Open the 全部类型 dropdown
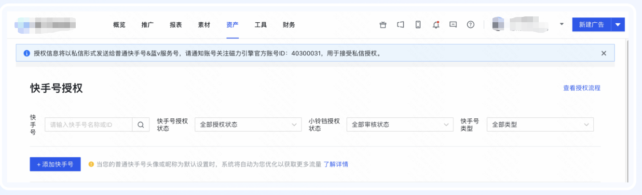 click(540, 125)
